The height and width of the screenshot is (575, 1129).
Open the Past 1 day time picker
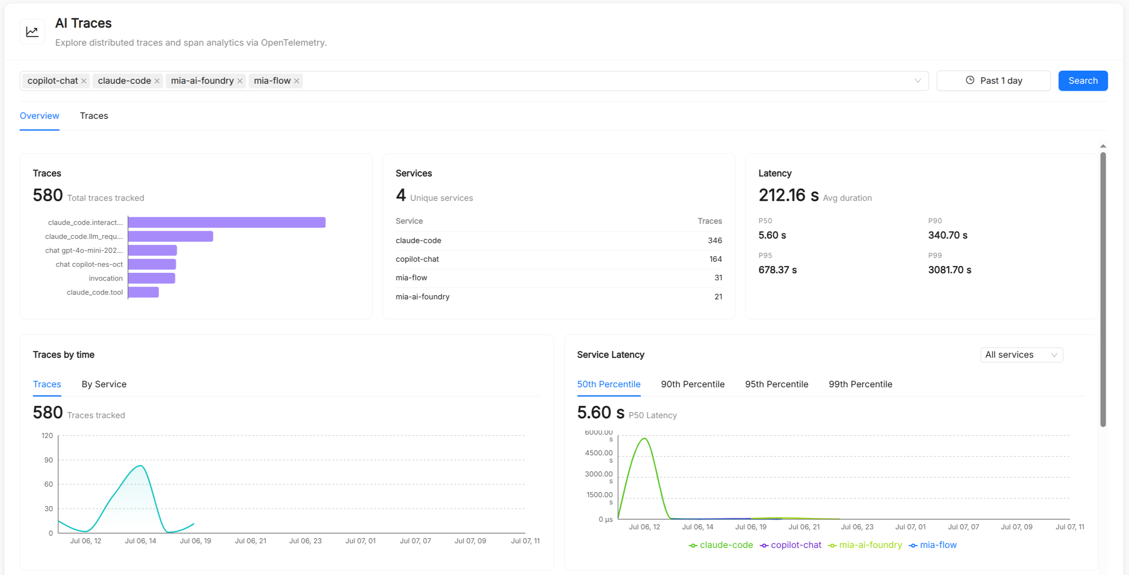[x=993, y=81]
